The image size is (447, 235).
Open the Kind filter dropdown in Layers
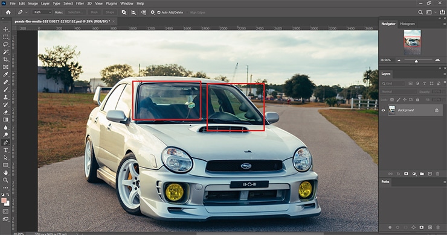click(x=393, y=83)
